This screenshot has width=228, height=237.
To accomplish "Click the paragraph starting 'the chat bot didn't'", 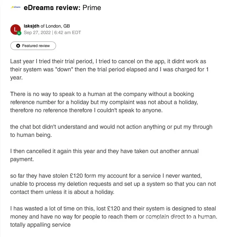I will [111, 130].
